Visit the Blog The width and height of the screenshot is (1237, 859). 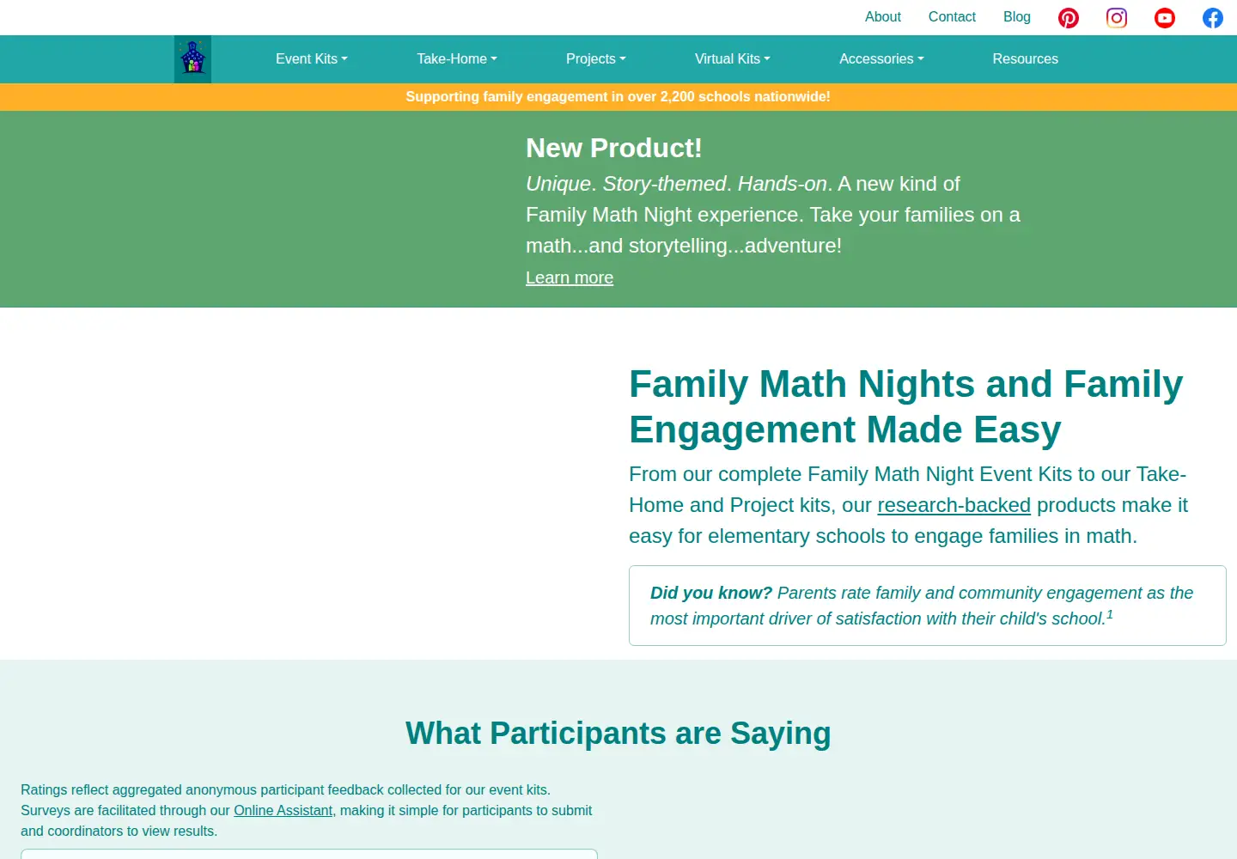(x=1017, y=17)
